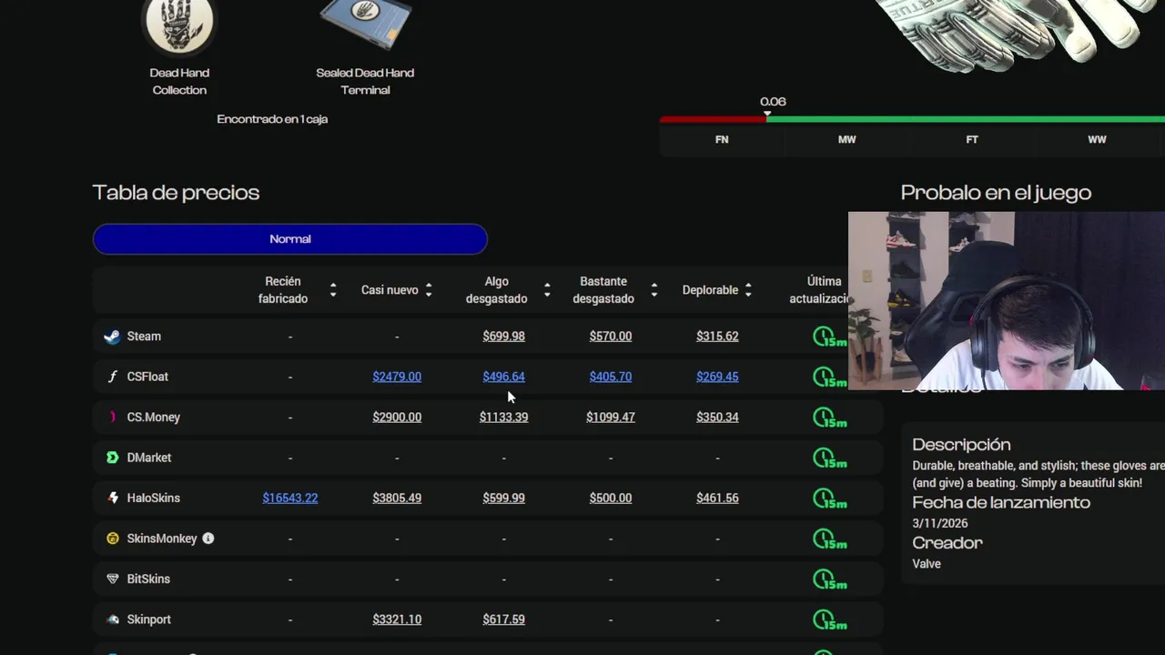Click the CS.Money logo icon
Image resolution: width=1165 pixels, height=655 pixels.
pyautogui.click(x=112, y=417)
